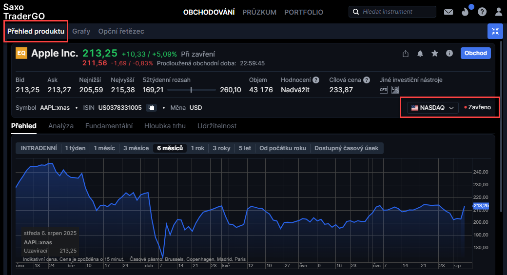Open the Udržitelnost sub-tab
Image resolution: width=507 pixels, height=275 pixels.
point(217,126)
